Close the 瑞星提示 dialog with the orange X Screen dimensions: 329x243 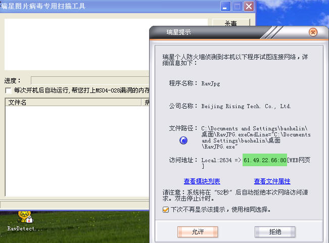313,32
